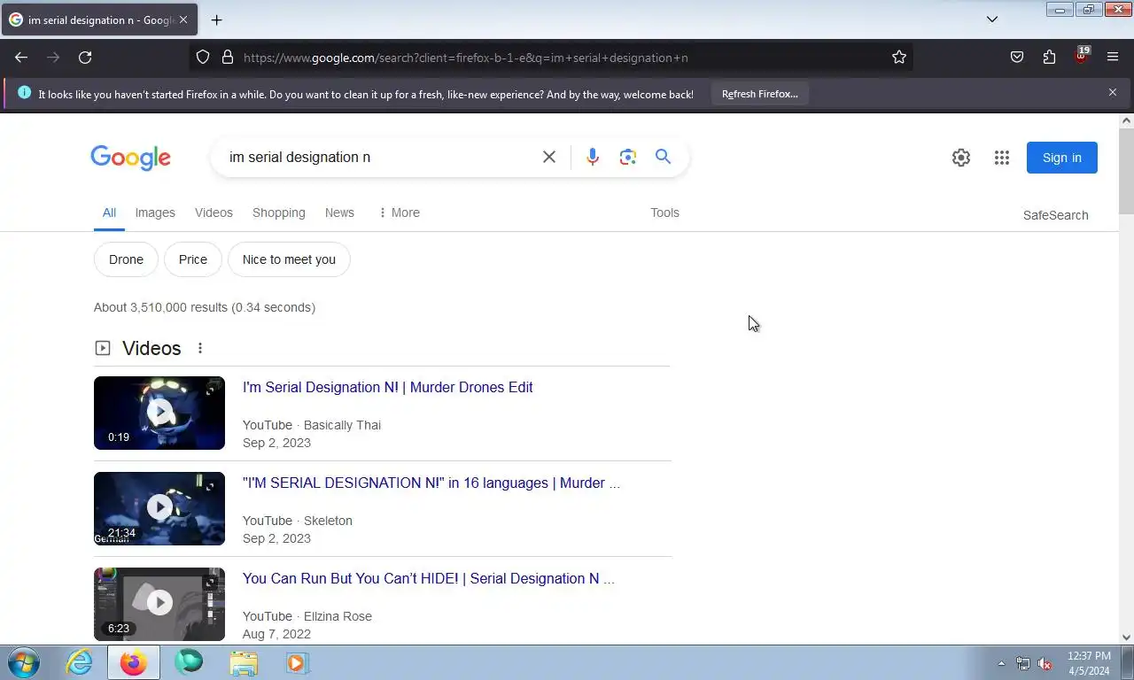The width and height of the screenshot is (1134, 680).
Task: Open 'You Can Run But You Can't HIDE!' link
Action: click(428, 578)
